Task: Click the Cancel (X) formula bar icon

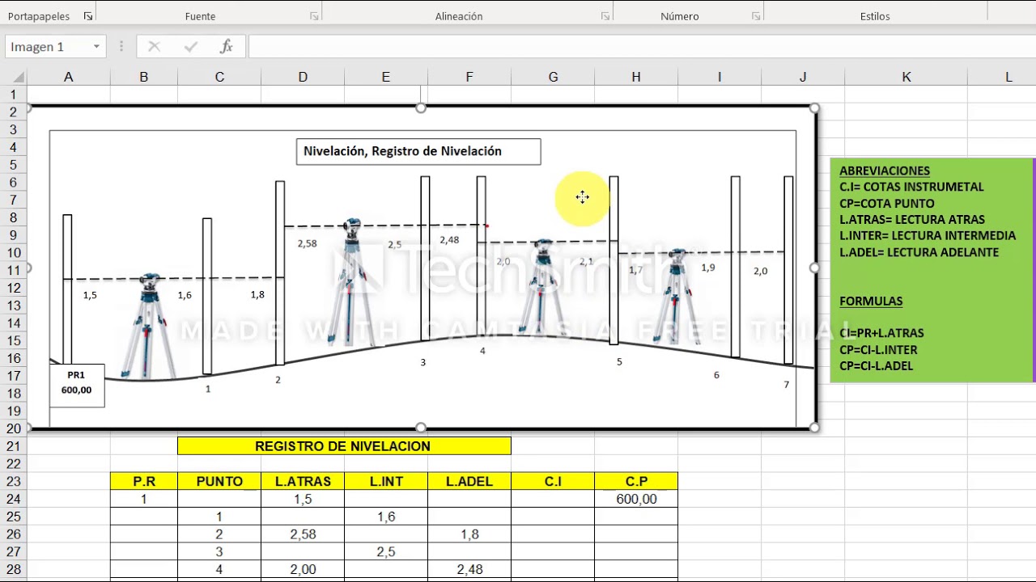Action: tap(154, 47)
